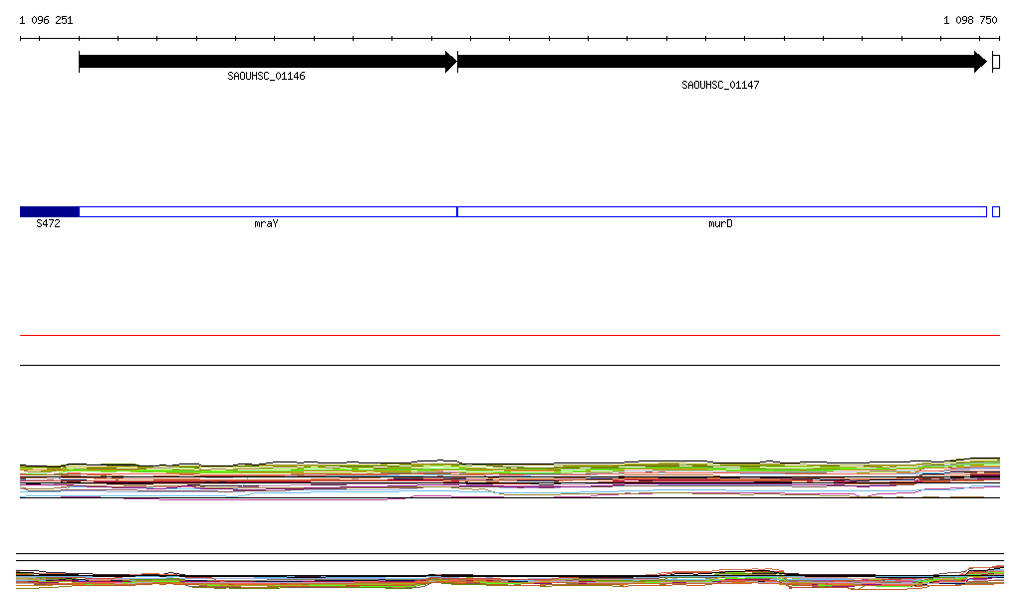Screen dimensions: 1020x609
Task: Select the SAOUHSC_01147 gene arrow
Action: [x=717, y=62]
